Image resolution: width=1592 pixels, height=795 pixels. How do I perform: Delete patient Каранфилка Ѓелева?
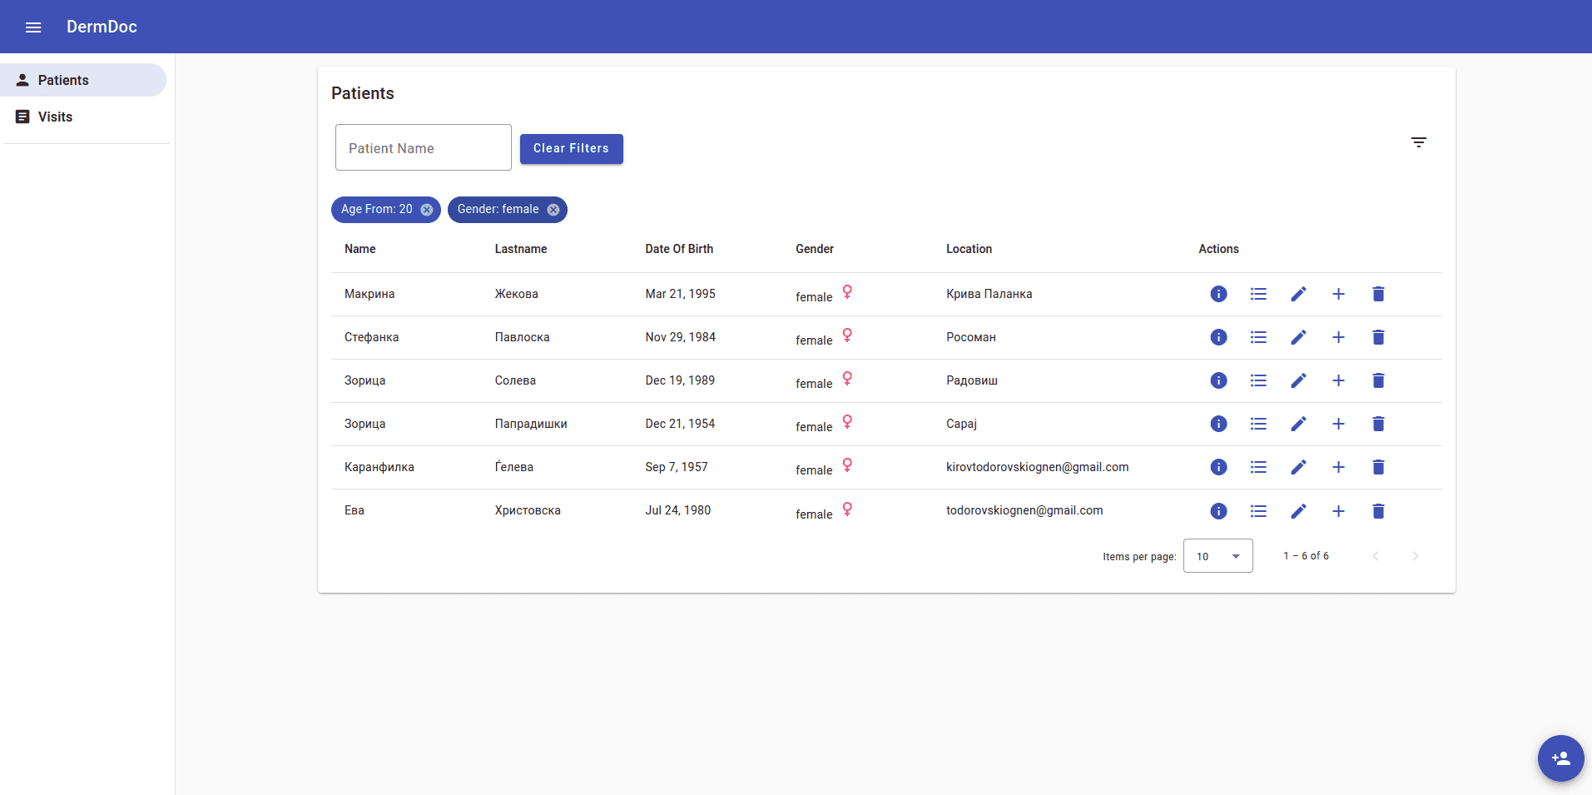coord(1378,467)
